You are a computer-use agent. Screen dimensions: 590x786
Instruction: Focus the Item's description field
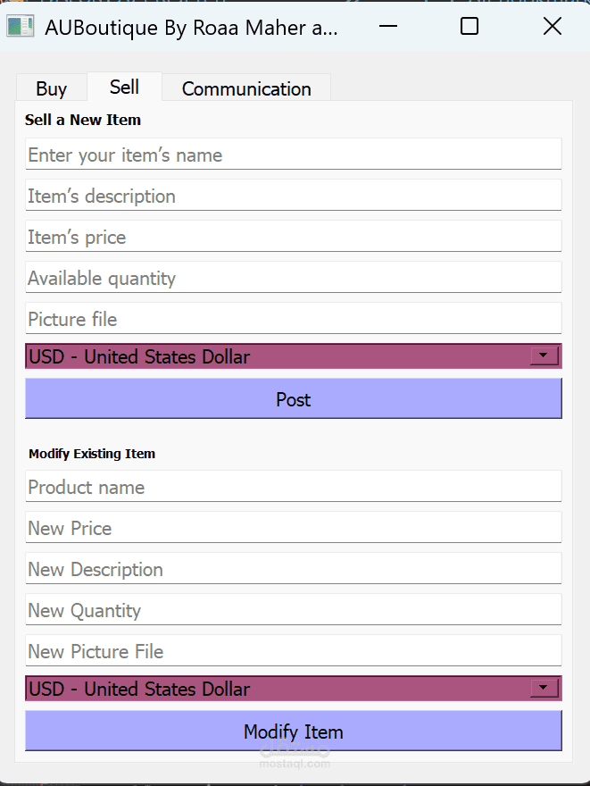coord(293,196)
